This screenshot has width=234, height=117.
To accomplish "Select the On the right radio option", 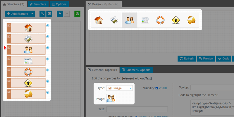I will [150, 116].
